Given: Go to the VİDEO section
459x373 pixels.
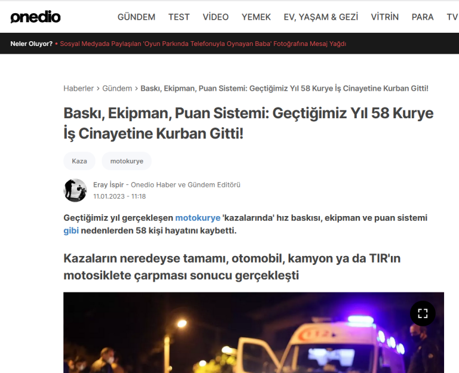Looking at the screenshot, I should coord(215,17).
